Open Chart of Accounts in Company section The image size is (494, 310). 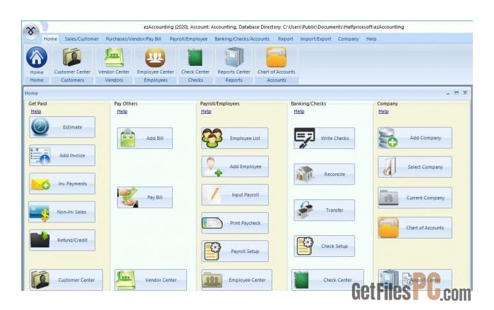click(415, 228)
